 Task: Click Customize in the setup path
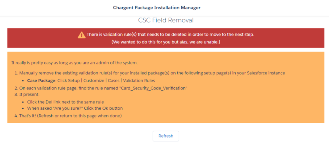tap(94, 80)
